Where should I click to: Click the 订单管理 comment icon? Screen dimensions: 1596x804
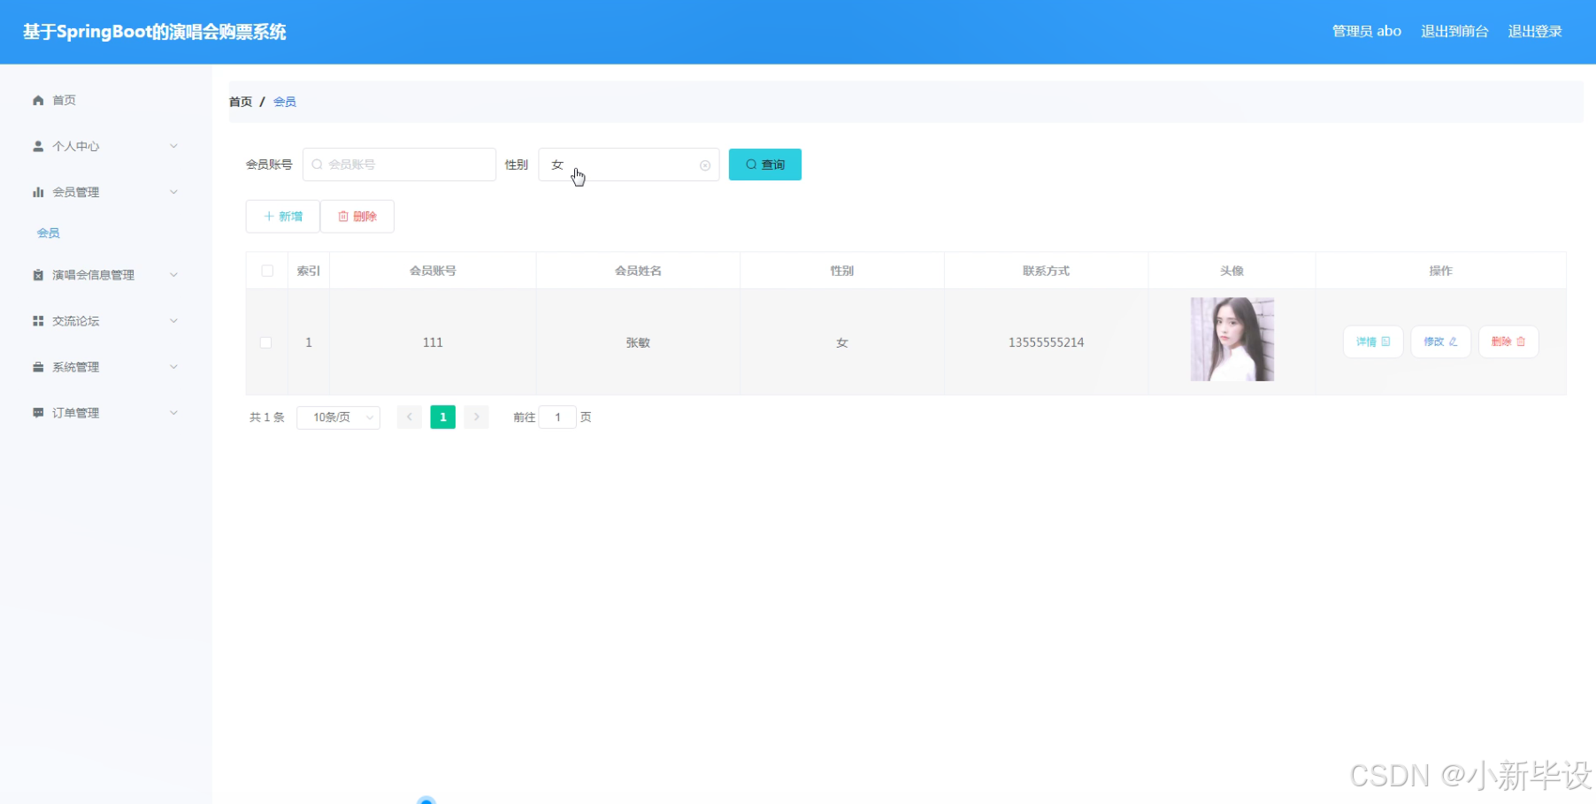[37, 412]
